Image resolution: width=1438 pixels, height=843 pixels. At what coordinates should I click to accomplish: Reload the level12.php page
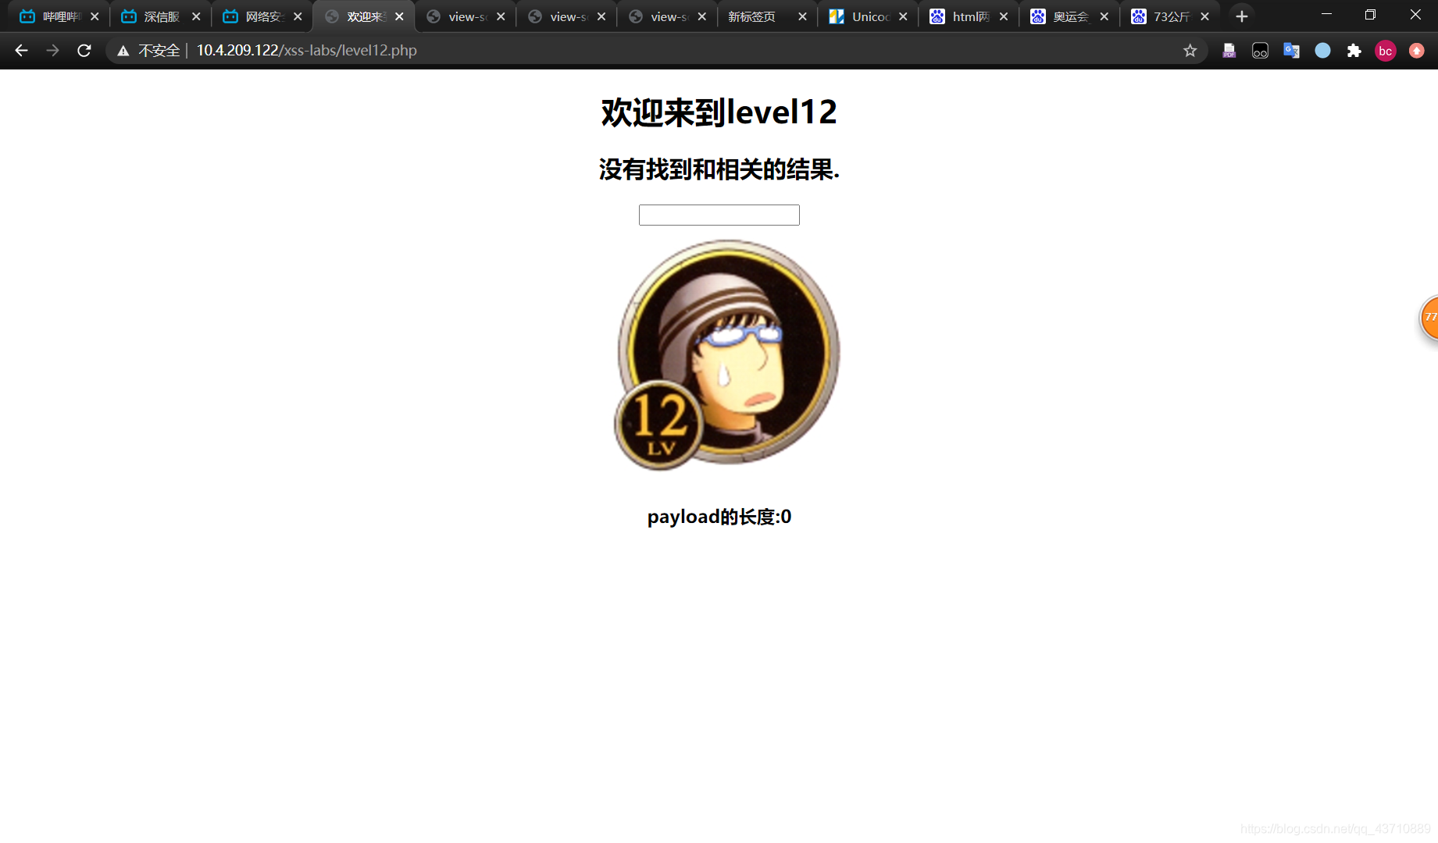coord(84,50)
